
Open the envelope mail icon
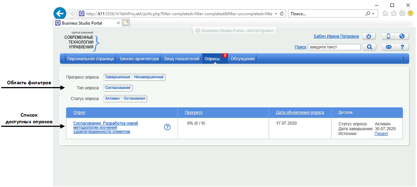click(388, 47)
